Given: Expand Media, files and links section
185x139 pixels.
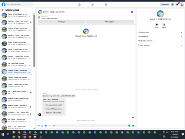Looking at the screenshot, I should tap(160, 41).
